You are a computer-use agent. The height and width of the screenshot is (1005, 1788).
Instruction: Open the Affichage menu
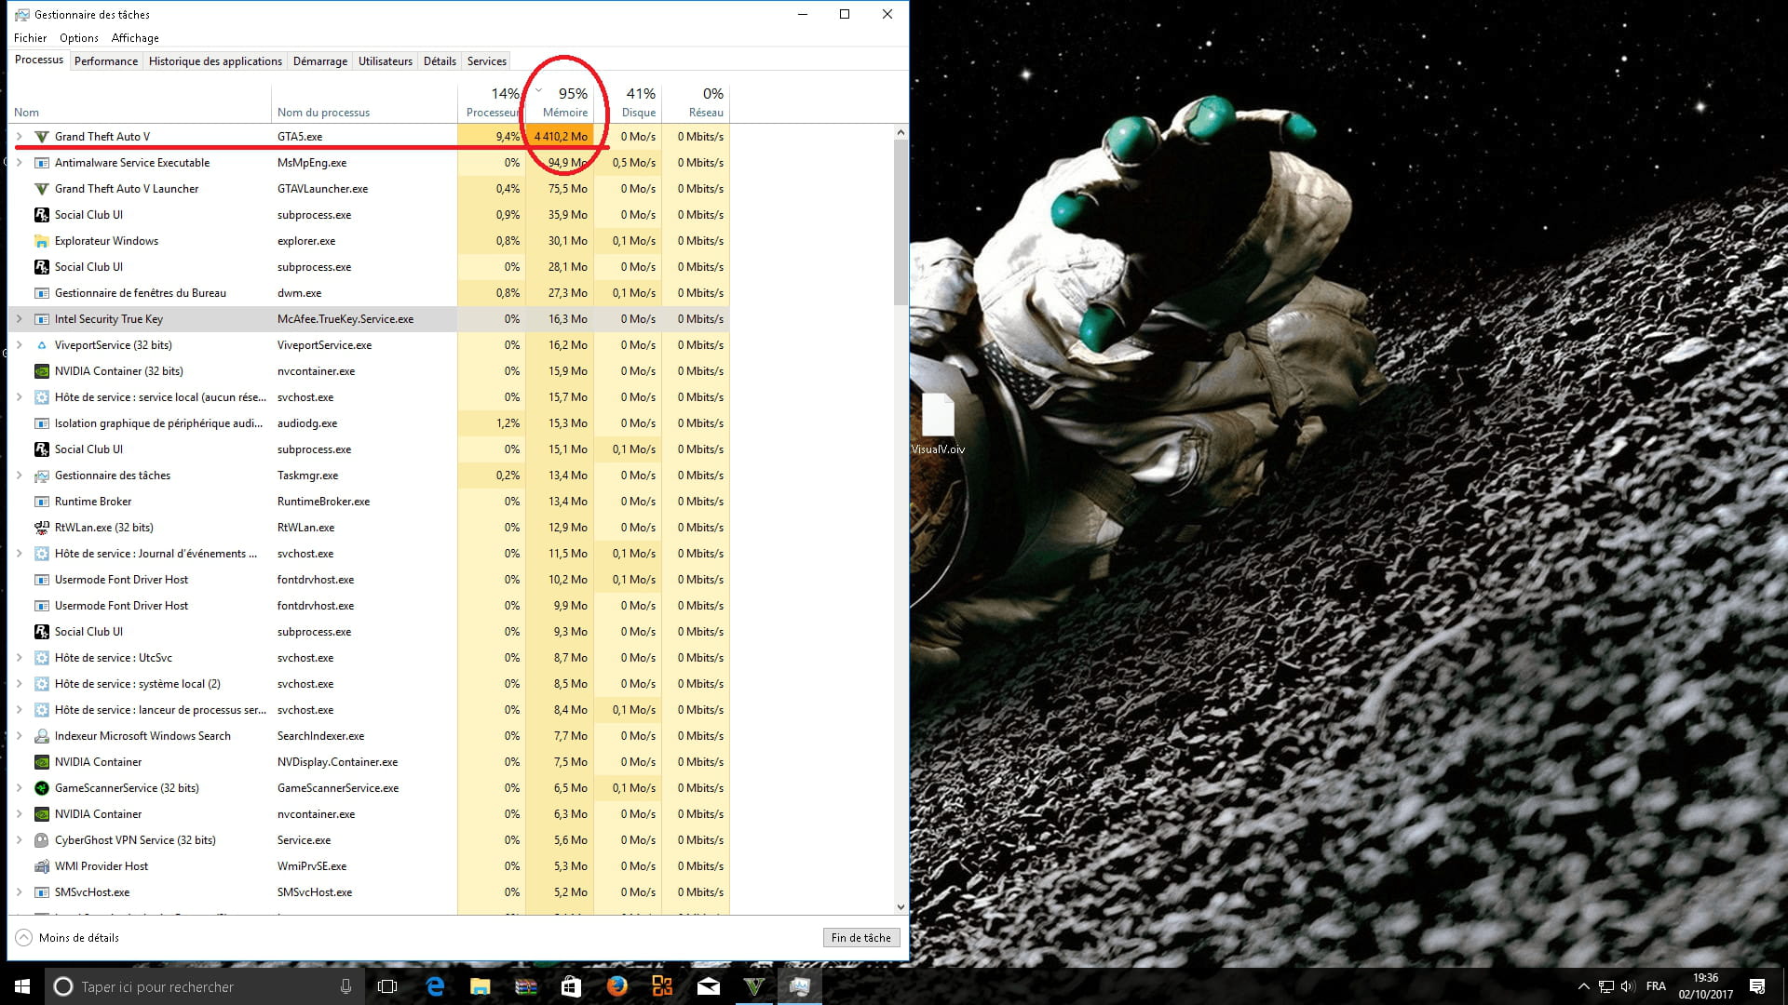[135, 38]
